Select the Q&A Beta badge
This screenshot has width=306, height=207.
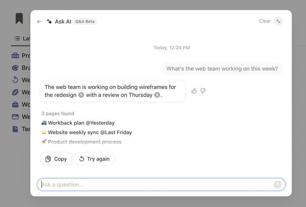[85, 21]
